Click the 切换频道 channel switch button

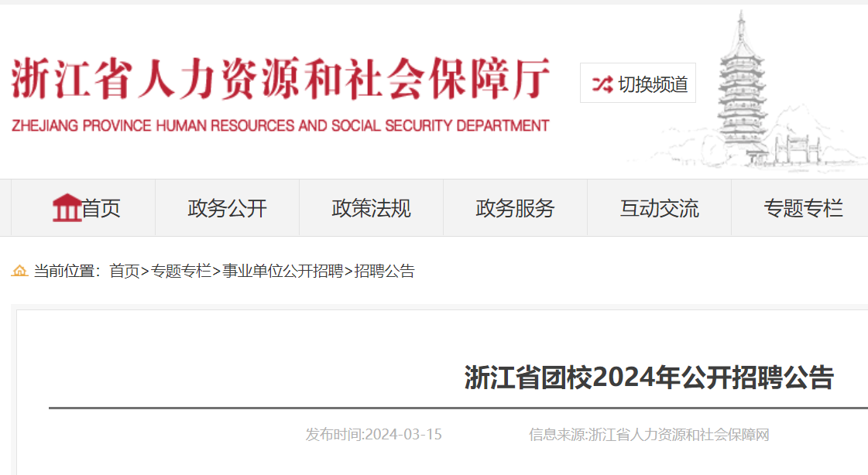click(638, 83)
